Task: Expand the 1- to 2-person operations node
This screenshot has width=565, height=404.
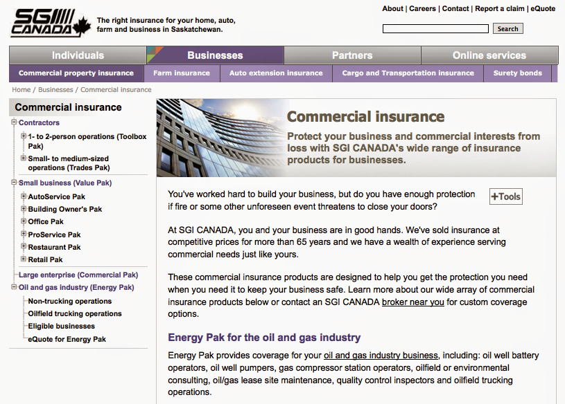Action: [x=24, y=136]
